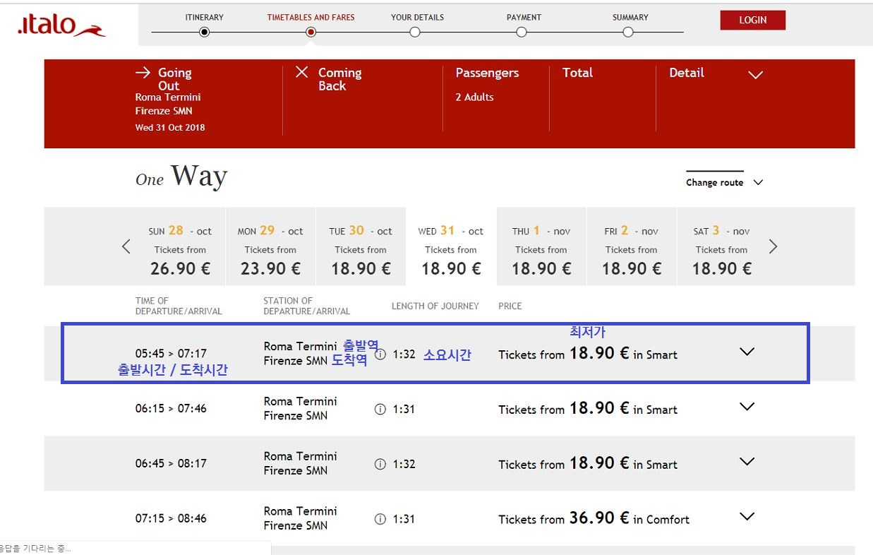Click the LOGIN button
The image size is (873, 555).
[x=752, y=20]
